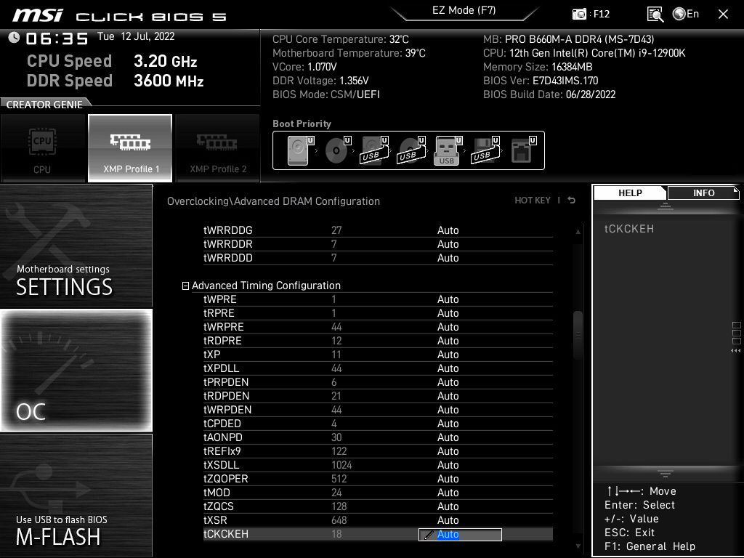Open the tXP Auto value field
Viewport: 744px width, 558px height.
pos(448,355)
